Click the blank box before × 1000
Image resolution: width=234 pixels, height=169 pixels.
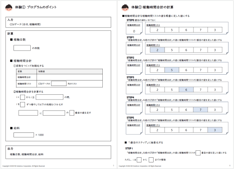click(x=24, y=135)
